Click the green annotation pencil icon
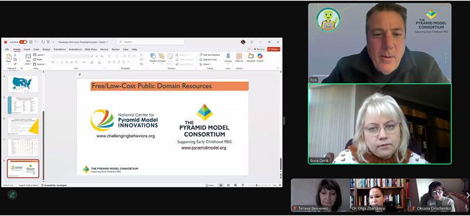 coord(12,195)
